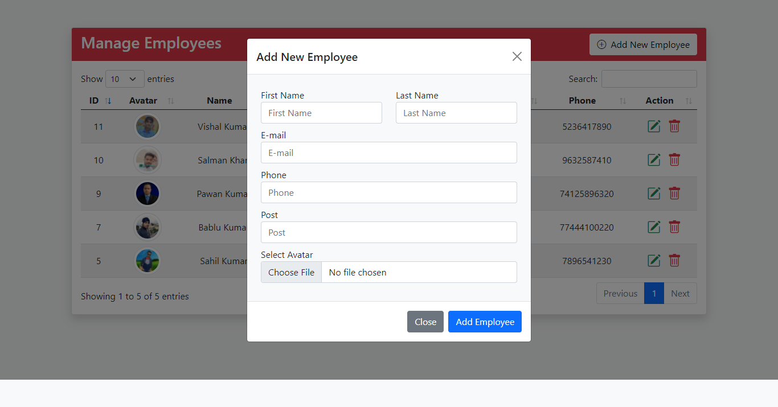
Task: Click the plus icon in Add New Employee
Action: point(601,44)
